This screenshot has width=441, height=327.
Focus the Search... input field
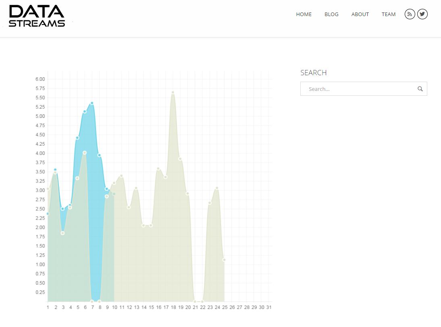tap(364, 89)
